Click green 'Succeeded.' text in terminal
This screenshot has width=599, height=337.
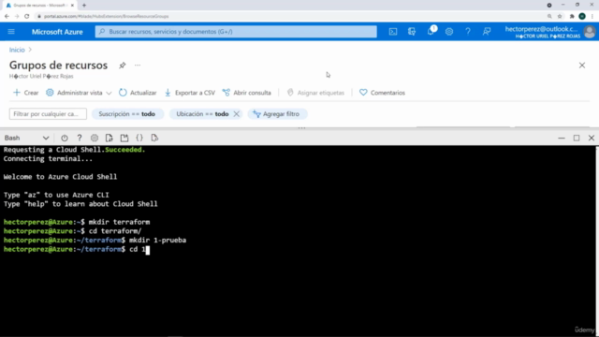(124, 150)
